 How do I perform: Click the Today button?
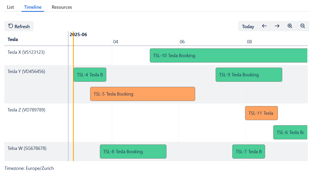248,26
